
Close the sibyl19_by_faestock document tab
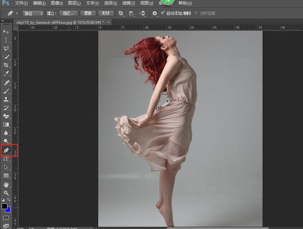pyautogui.click(x=108, y=22)
